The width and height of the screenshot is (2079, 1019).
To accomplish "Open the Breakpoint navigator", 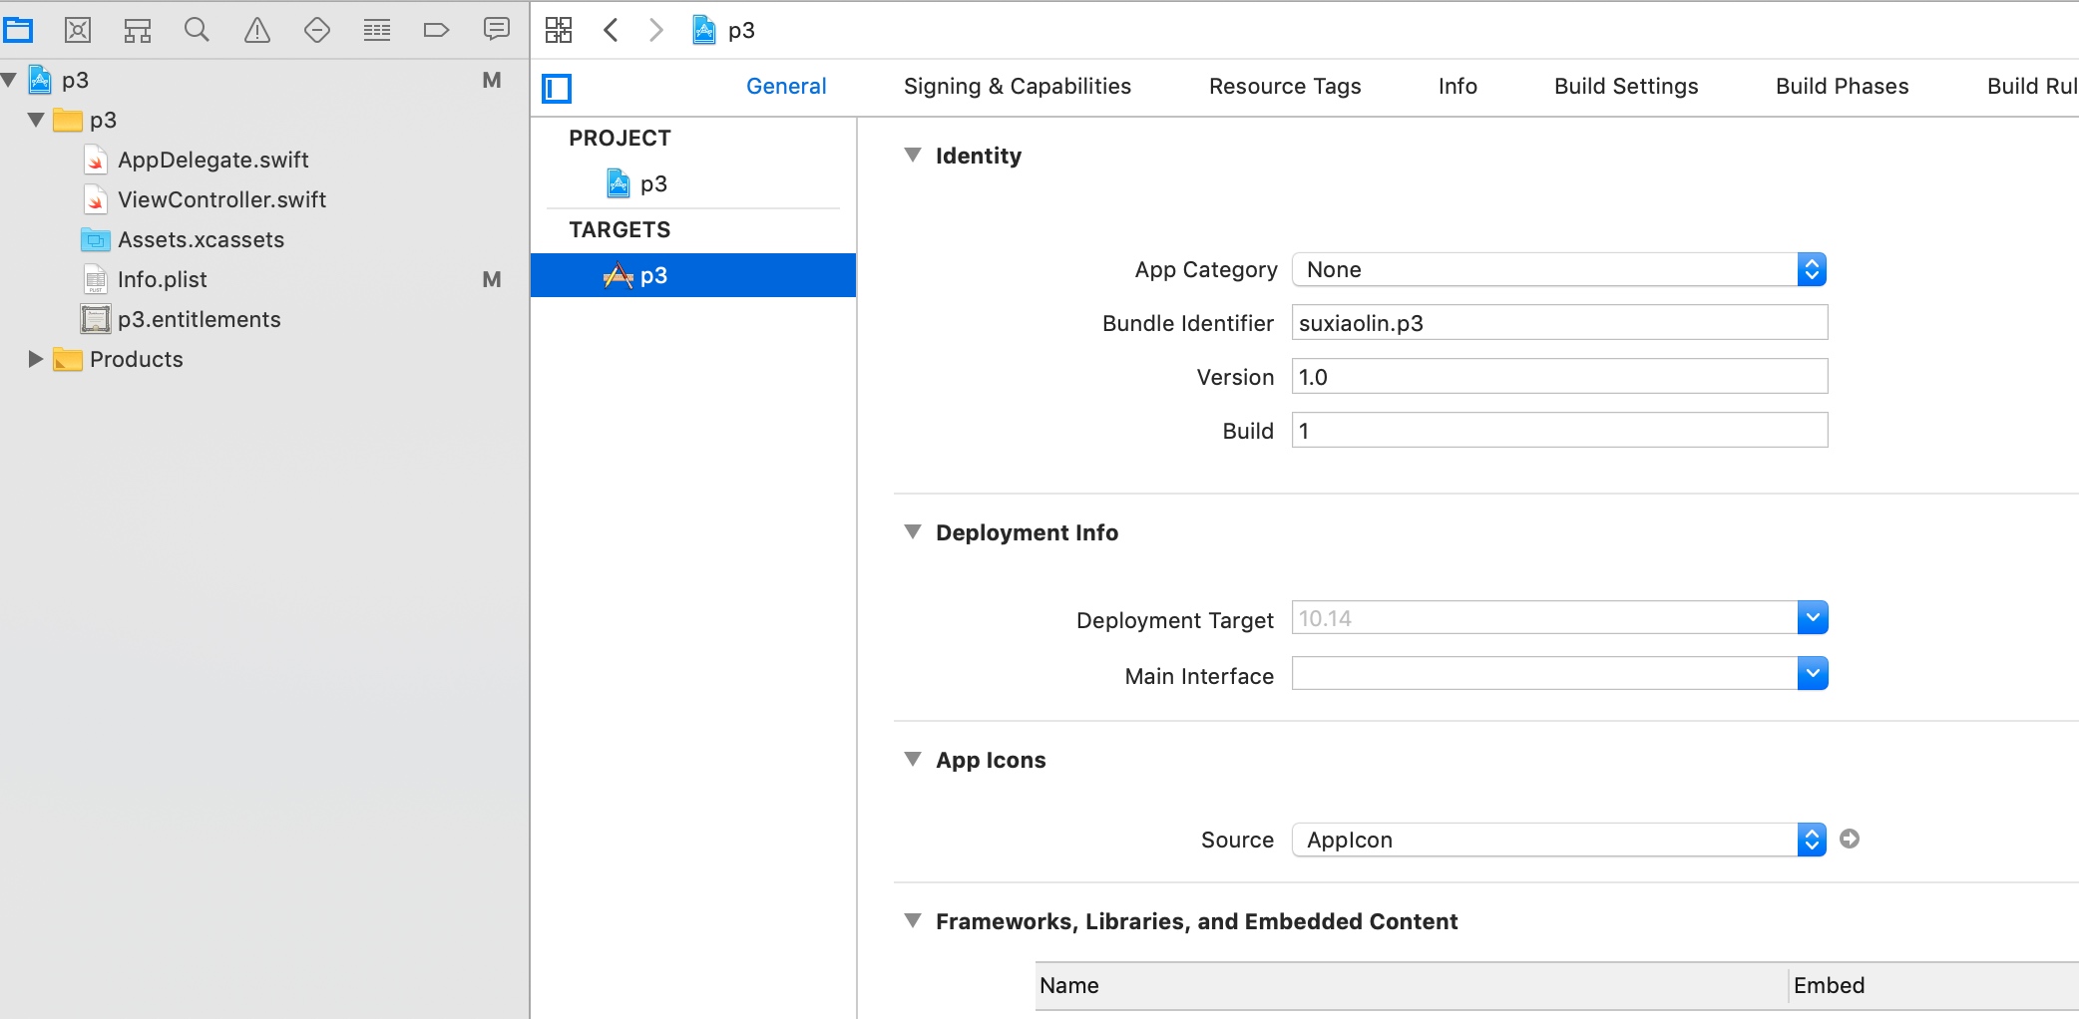I will [436, 30].
